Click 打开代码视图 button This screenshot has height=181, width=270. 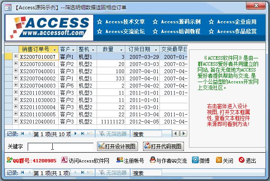163,146
